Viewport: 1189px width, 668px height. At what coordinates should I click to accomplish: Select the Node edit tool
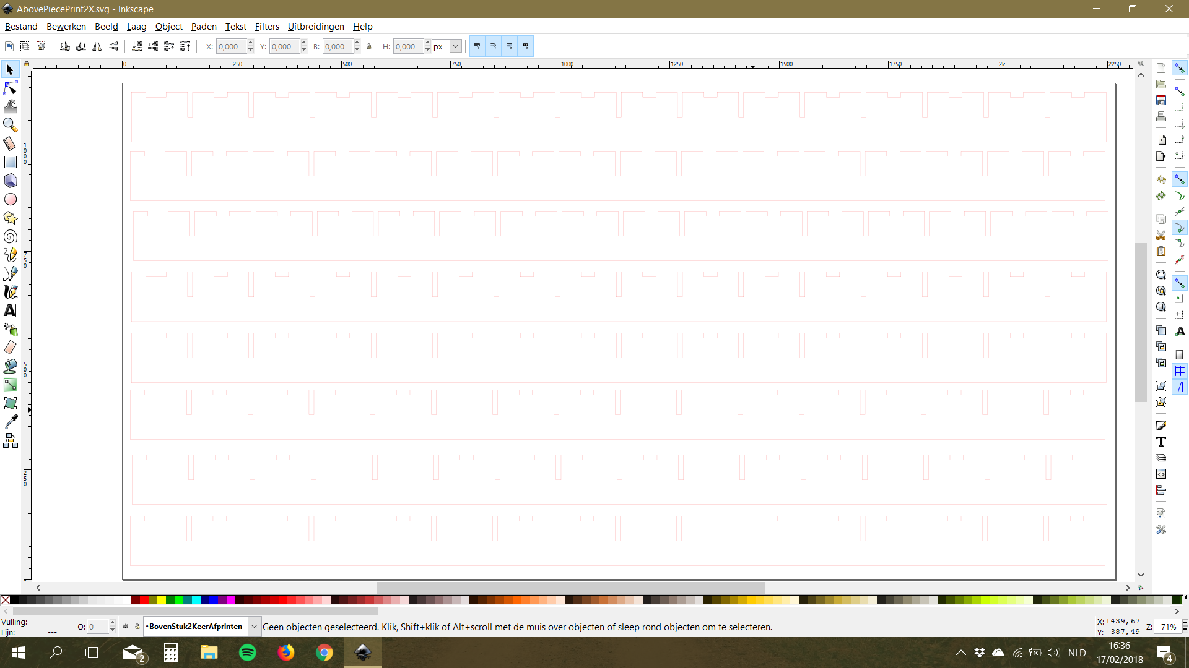point(10,88)
